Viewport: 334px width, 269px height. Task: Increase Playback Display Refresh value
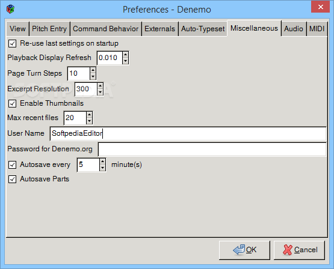(x=125, y=55)
